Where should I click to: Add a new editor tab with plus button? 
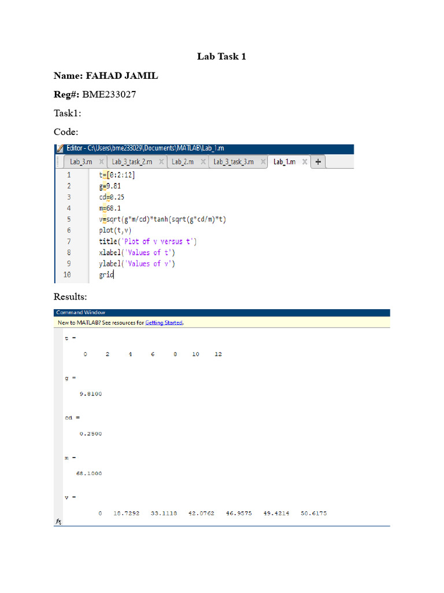(x=319, y=162)
